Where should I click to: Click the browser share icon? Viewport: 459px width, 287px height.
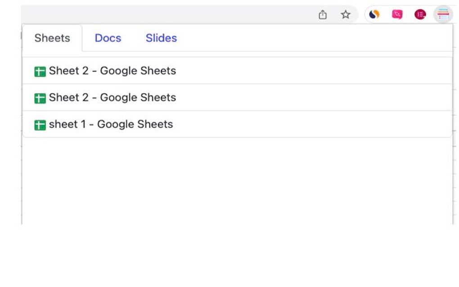pyautogui.click(x=322, y=14)
